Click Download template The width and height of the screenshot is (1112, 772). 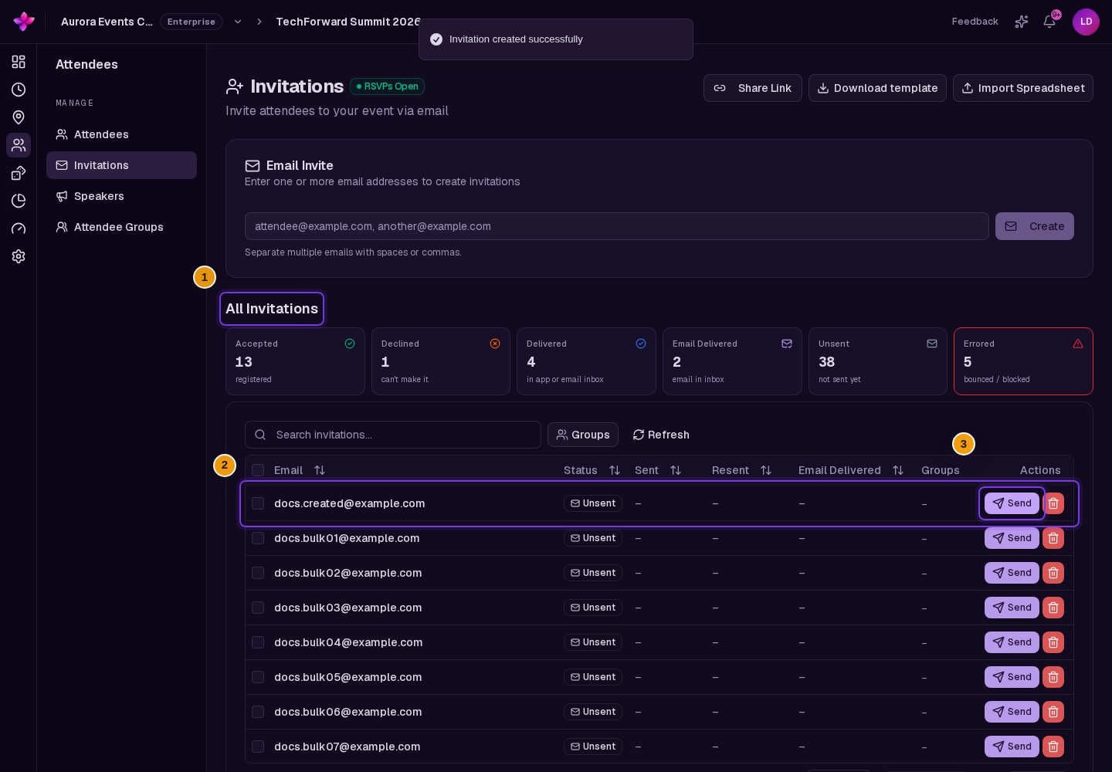point(877,88)
